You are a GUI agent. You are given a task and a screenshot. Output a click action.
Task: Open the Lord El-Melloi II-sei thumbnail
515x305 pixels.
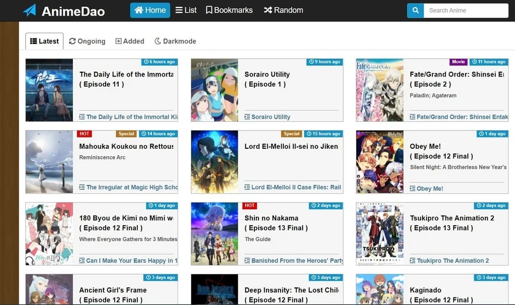(x=215, y=162)
